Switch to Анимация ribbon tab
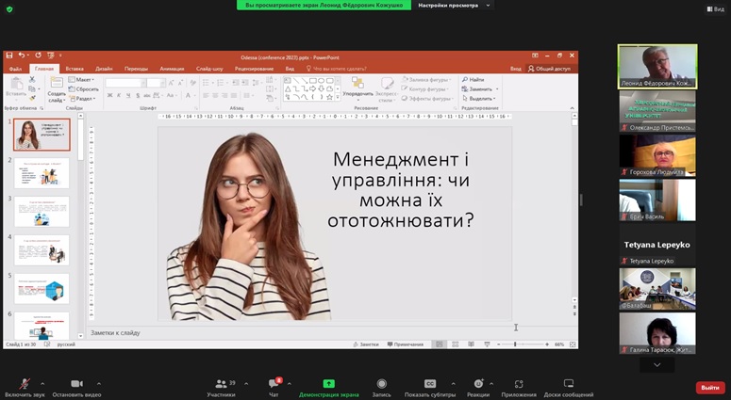The width and height of the screenshot is (731, 400). [x=172, y=69]
